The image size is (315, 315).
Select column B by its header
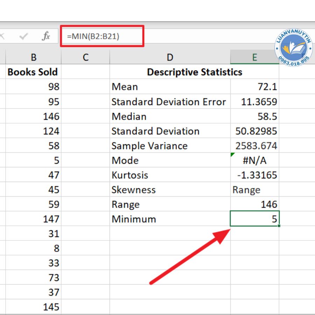[33, 57]
